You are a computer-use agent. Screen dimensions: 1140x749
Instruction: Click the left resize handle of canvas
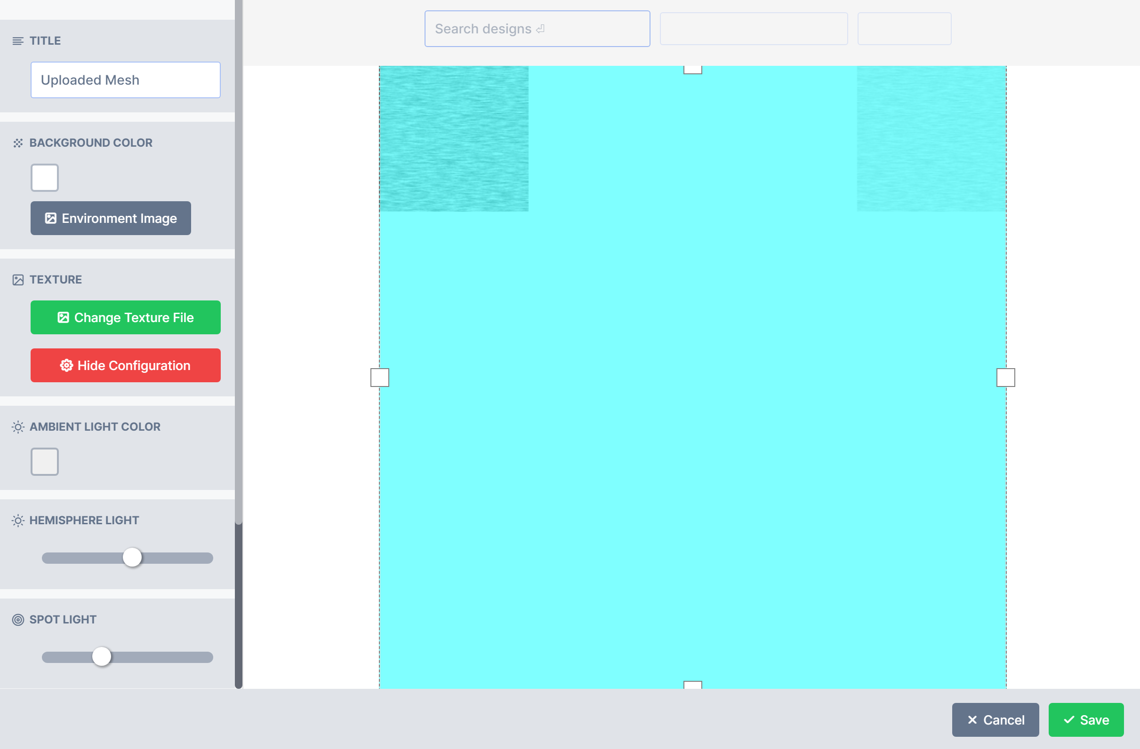coord(379,378)
